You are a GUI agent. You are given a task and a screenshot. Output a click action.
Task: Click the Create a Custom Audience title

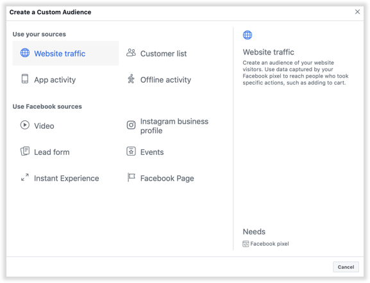(50, 12)
